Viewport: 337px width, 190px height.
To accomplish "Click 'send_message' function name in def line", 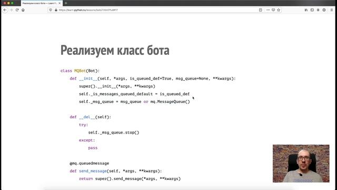I will click(x=93, y=171).
